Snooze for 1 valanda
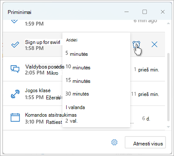 pos(75,107)
